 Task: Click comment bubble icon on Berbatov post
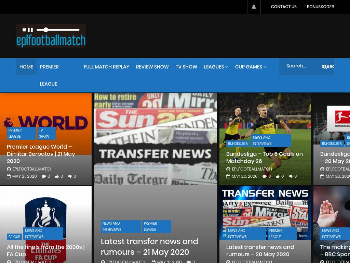click(x=44, y=176)
